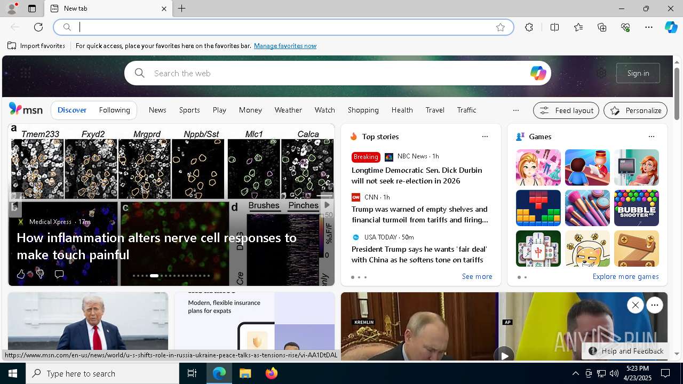Open the volume control in system tray

(x=614, y=373)
